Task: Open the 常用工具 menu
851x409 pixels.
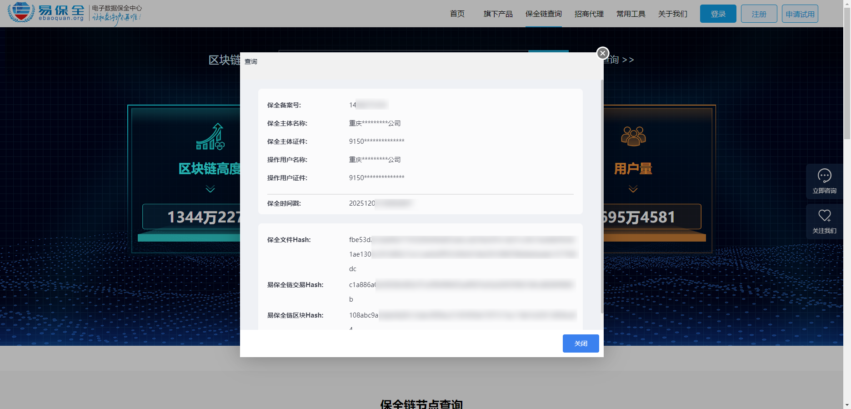Action: 631,14
